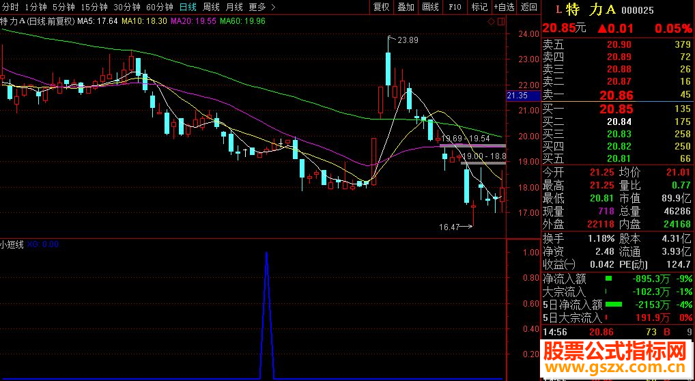Click the 标记 mark button

[x=479, y=7]
